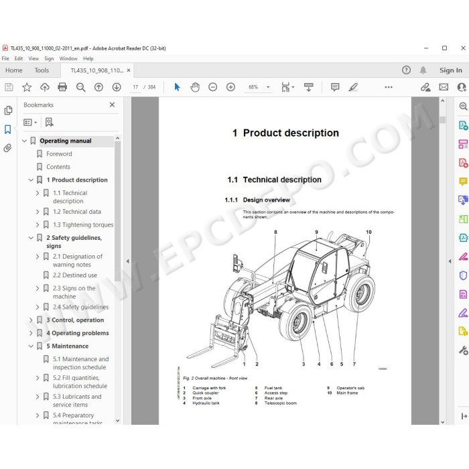Open more tools ellipsis
Screen dimensions: 469x469
389,87
